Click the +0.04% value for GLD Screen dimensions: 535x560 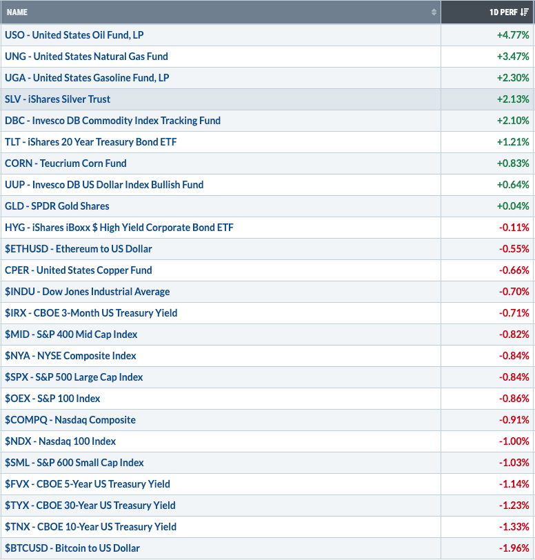513,206
